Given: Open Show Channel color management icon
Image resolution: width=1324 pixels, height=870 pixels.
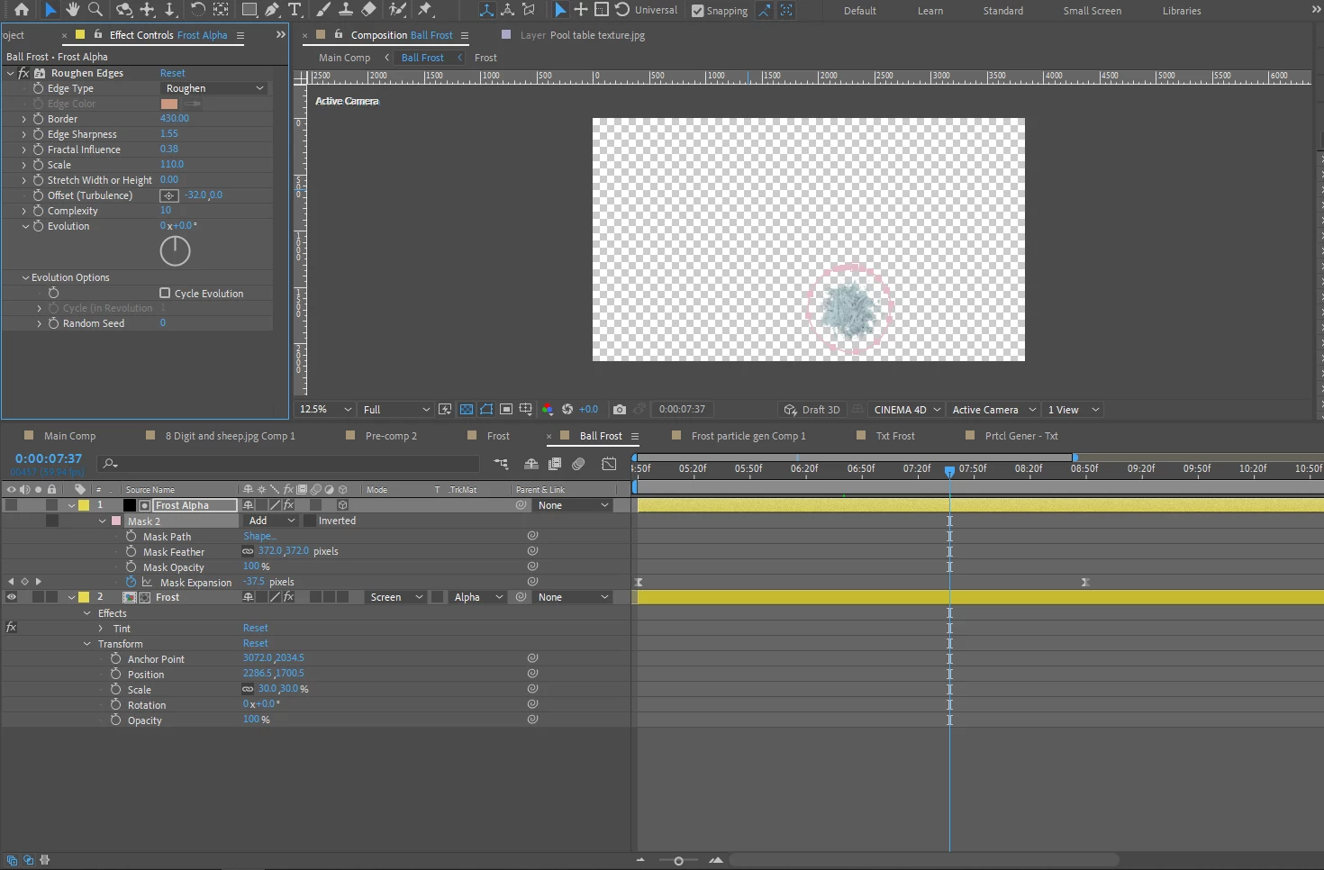Looking at the screenshot, I should pyautogui.click(x=548, y=409).
